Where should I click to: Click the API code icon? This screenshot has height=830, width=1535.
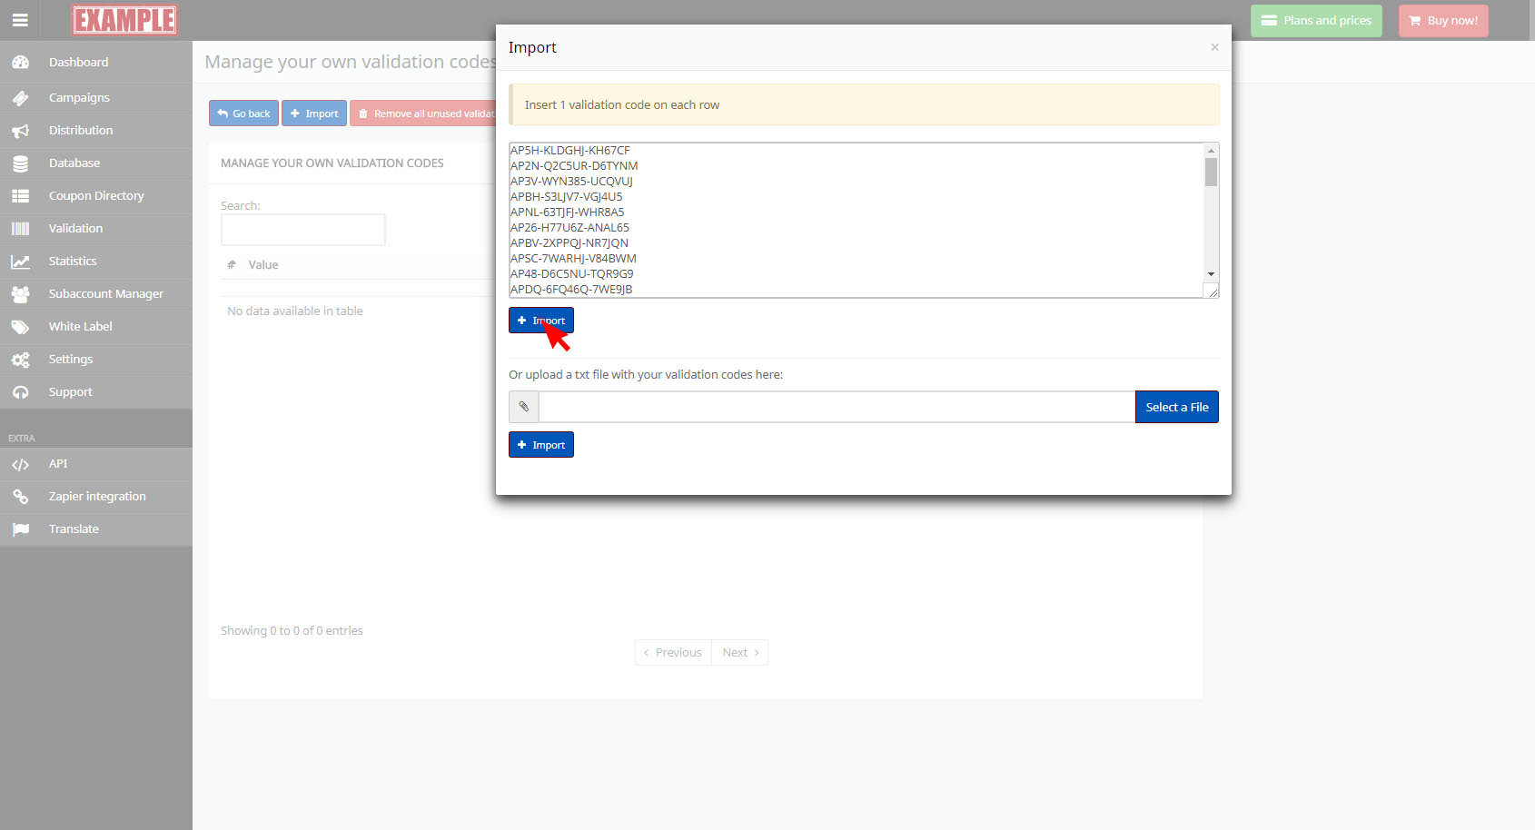(x=20, y=464)
